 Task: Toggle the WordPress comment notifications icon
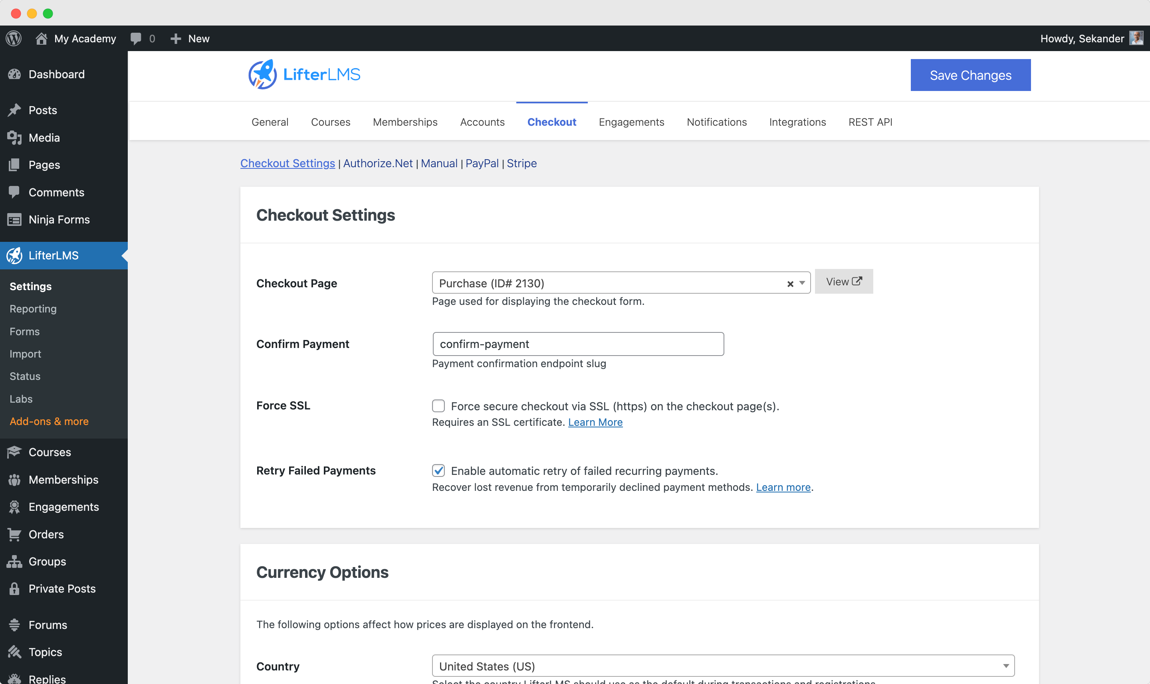(x=135, y=38)
